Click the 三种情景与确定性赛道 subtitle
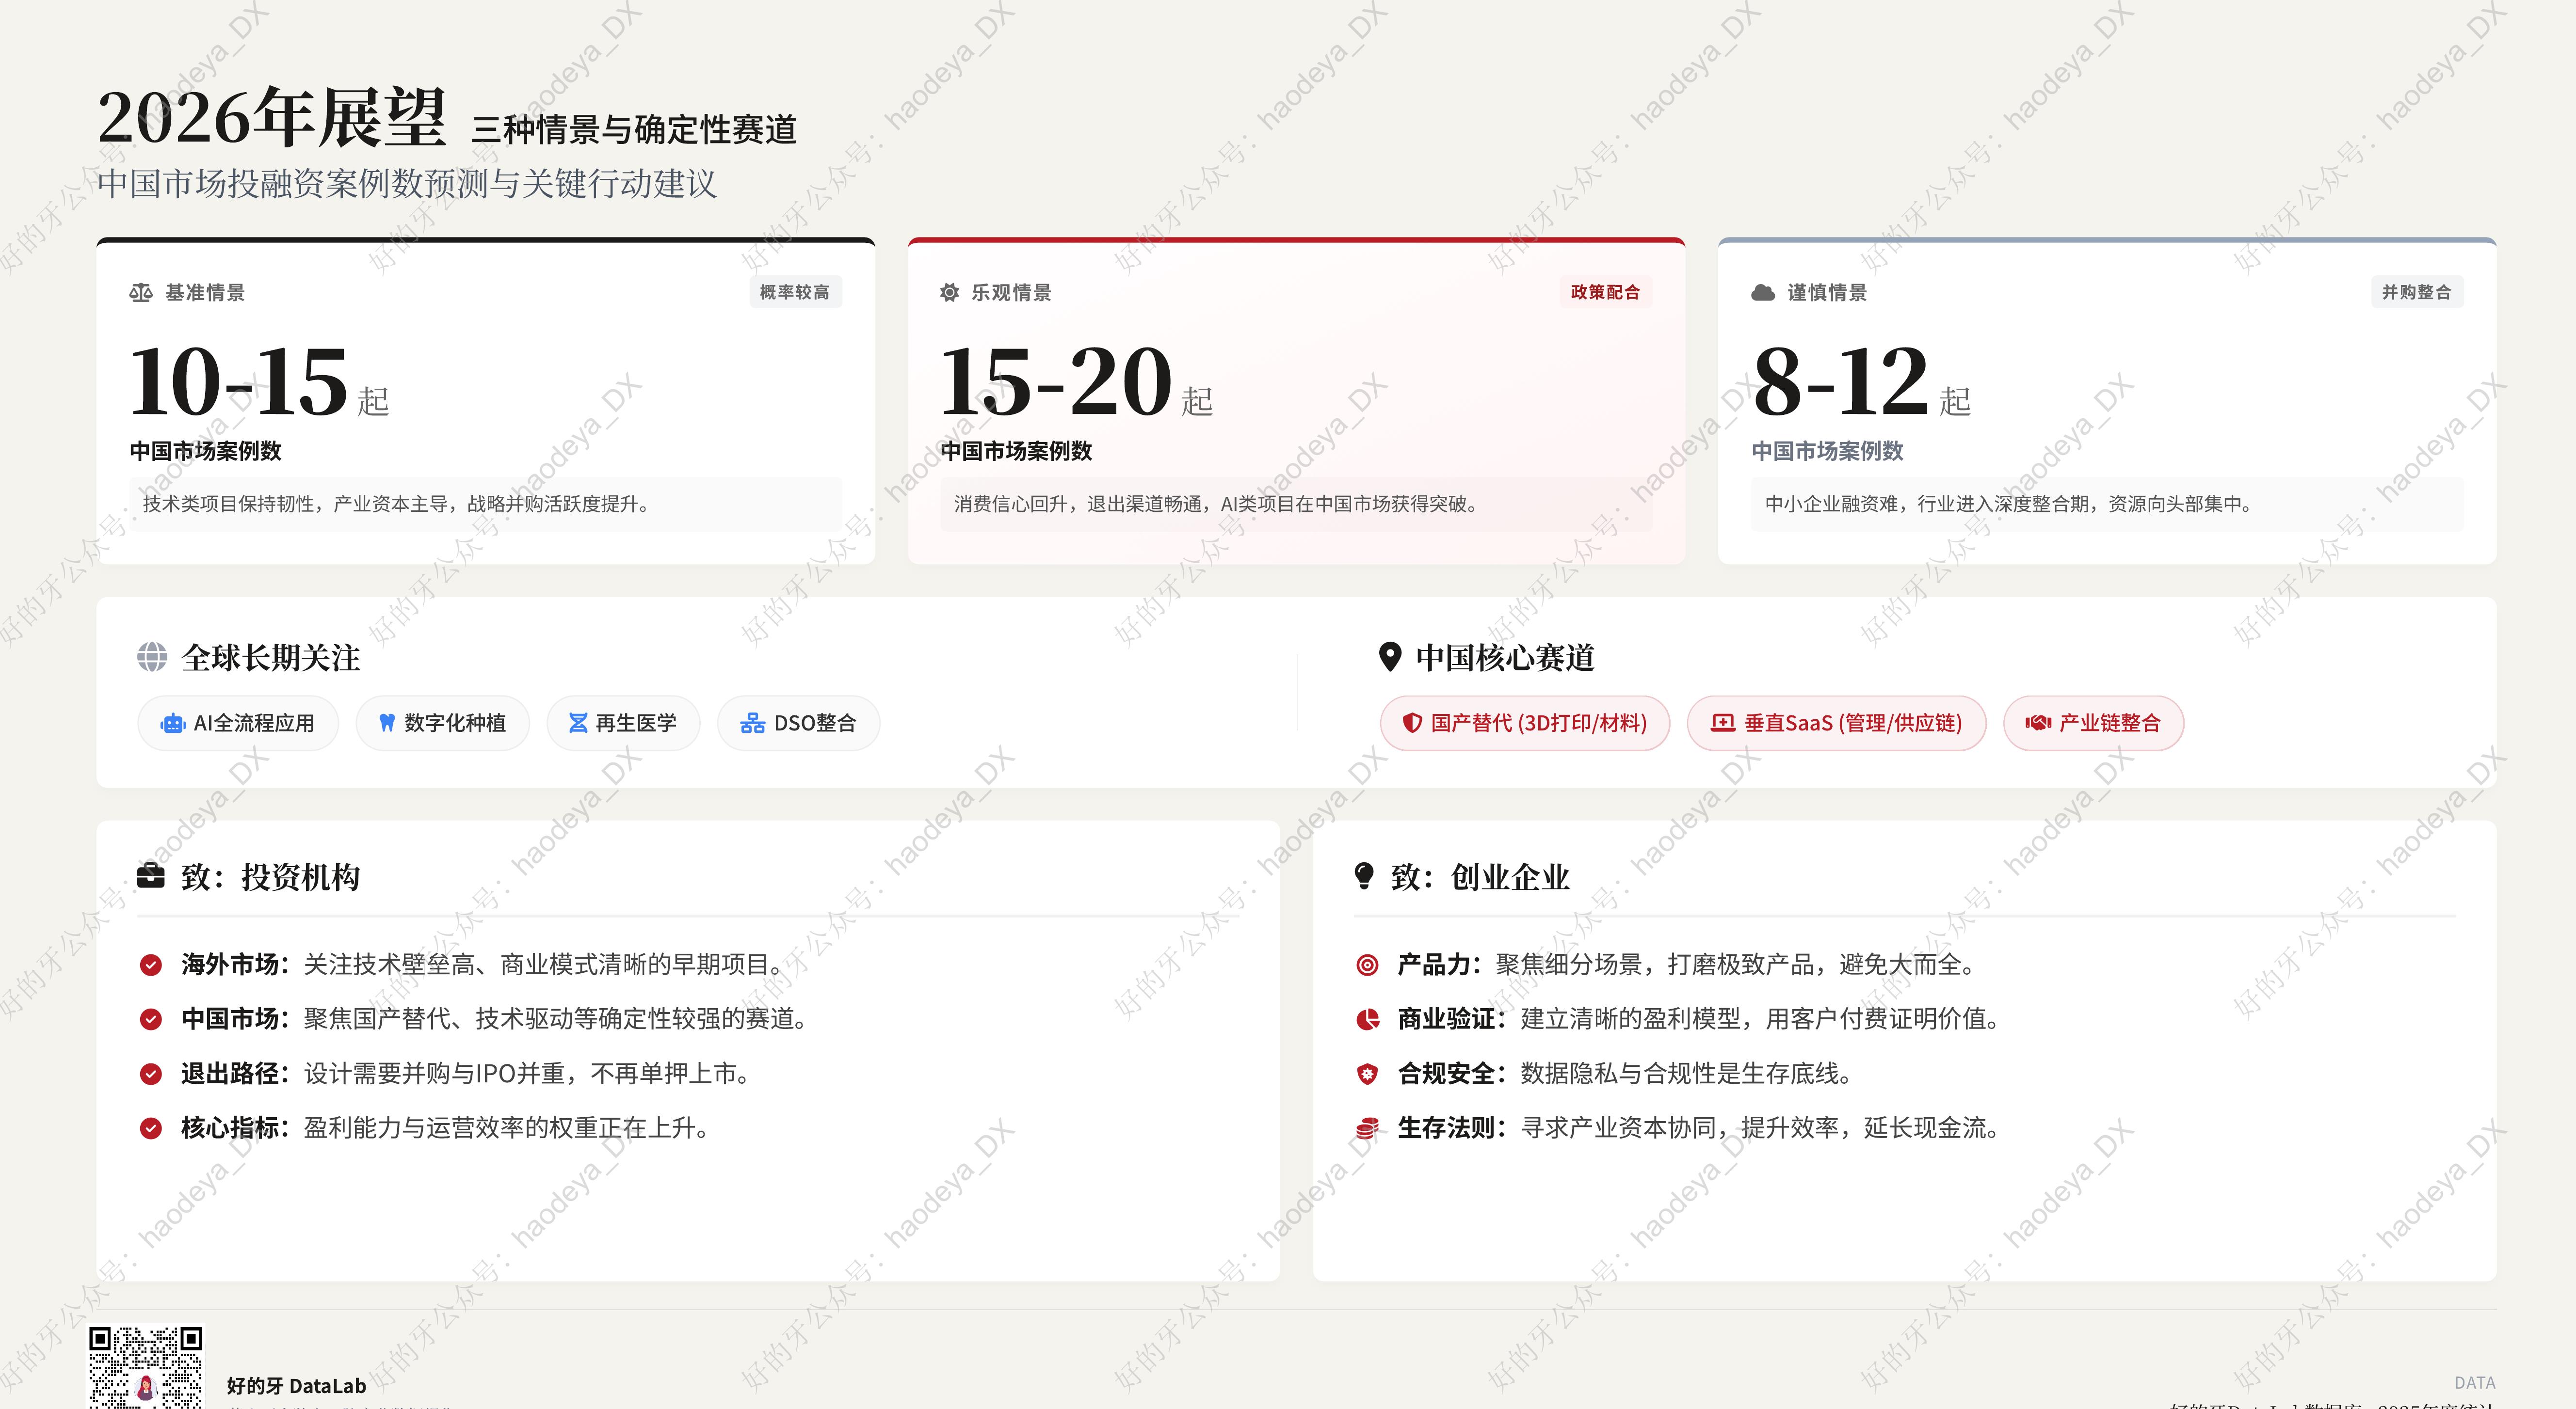 point(634,130)
